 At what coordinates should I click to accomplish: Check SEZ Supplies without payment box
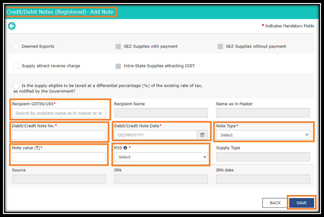220,46
